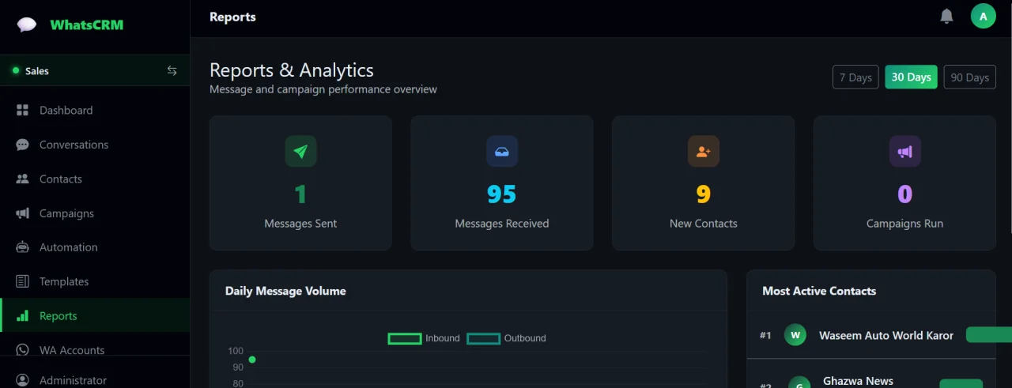Click the Reports bar chart icon
This screenshot has height=388, width=1012.
pos(22,316)
